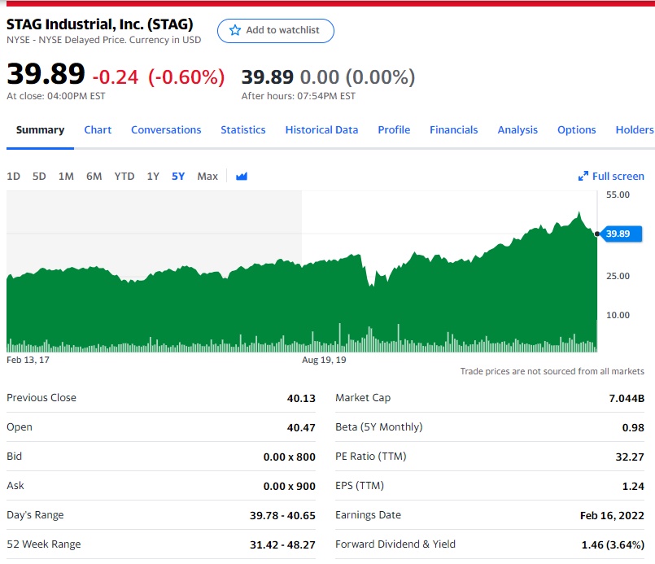This screenshot has height=564, width=655.
Task: Click the PE Ratio (TTM) label
Action: (x=371, y=457)
